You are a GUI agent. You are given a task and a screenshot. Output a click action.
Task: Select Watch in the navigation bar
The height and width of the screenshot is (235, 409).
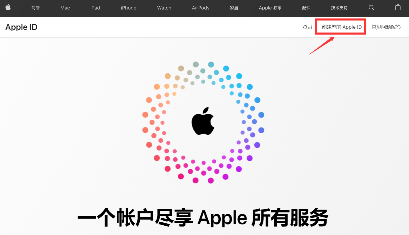[164, 8]
